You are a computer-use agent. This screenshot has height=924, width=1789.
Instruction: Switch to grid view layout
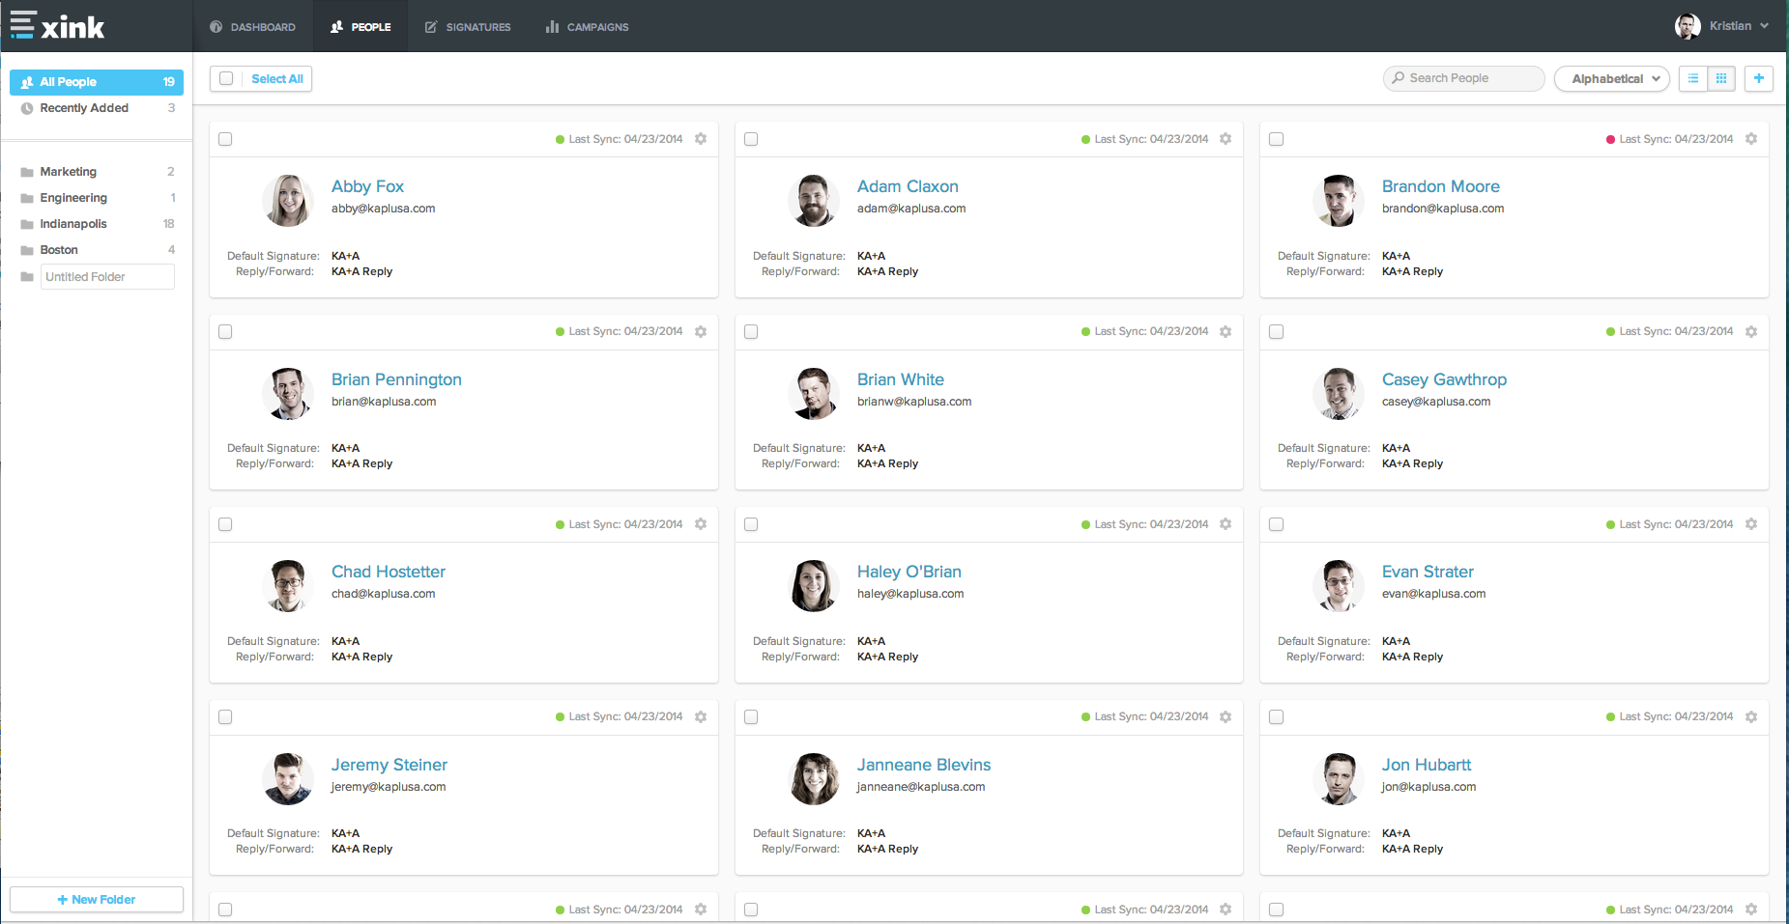pos(1721,79)
